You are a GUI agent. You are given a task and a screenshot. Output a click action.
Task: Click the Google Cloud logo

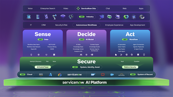click(60, 75)
